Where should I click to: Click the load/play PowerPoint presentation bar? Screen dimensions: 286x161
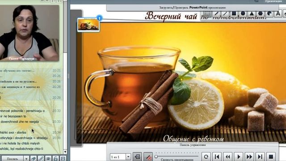point(193,8)
